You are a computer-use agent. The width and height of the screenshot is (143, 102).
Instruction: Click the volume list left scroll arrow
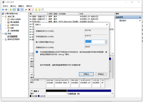click(x=30, y=53)
